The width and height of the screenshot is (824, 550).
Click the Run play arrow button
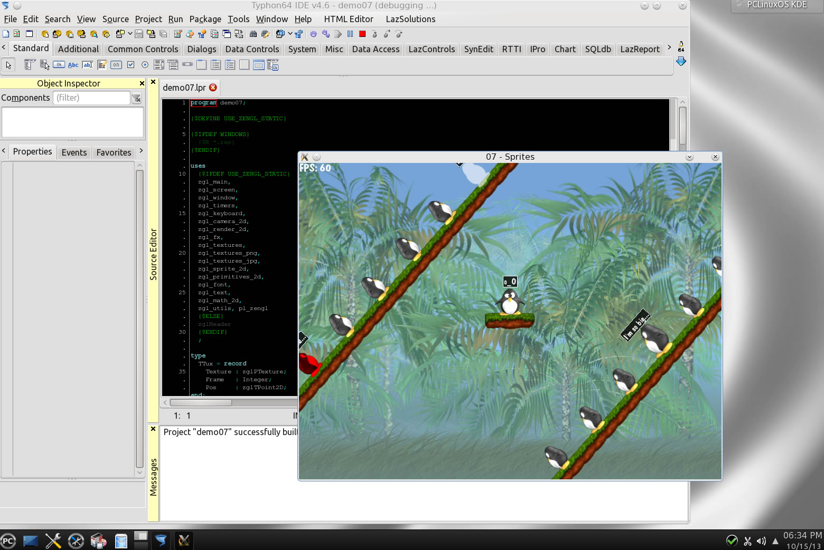coord(338,34)
